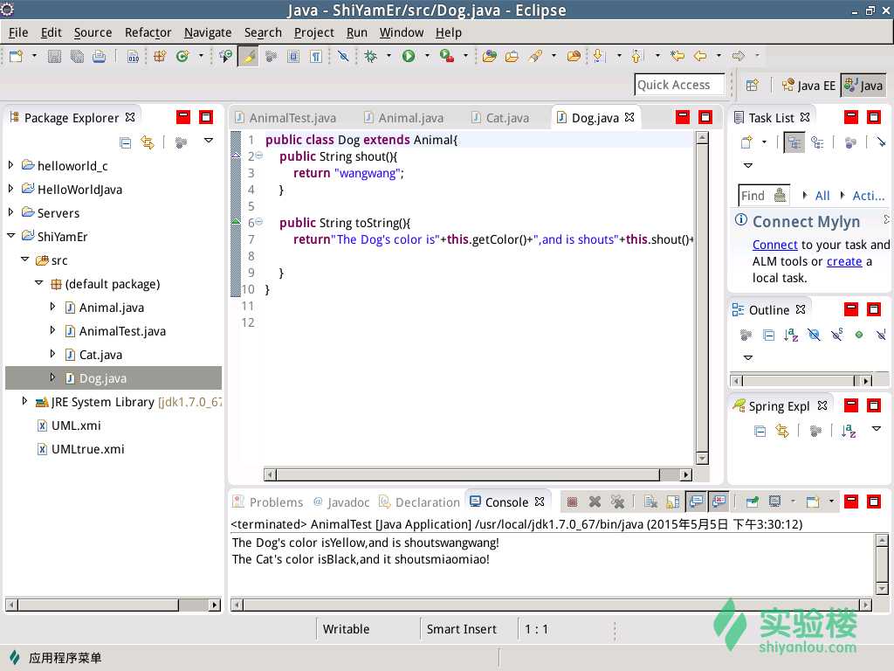Toggle Block Selection Mode button
Viewport: 894px width, 671px height.
point(293,56)
